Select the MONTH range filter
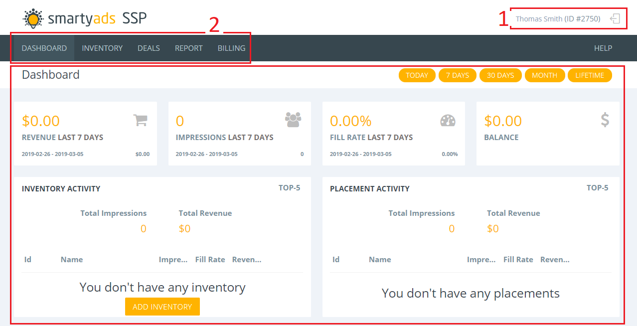The height and width of the screenshot is (326, 637). pyautogui.click(x=544, y=75)
